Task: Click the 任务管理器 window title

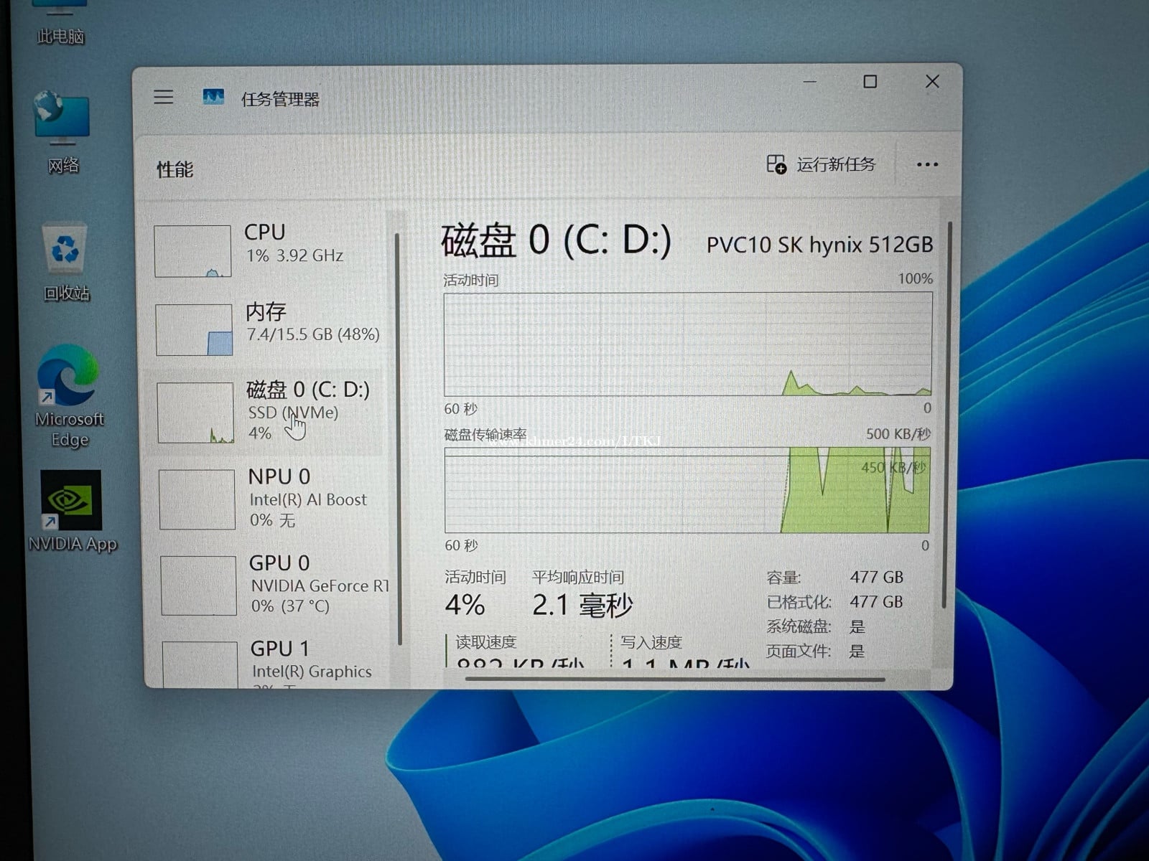Action: pos(280,99)
